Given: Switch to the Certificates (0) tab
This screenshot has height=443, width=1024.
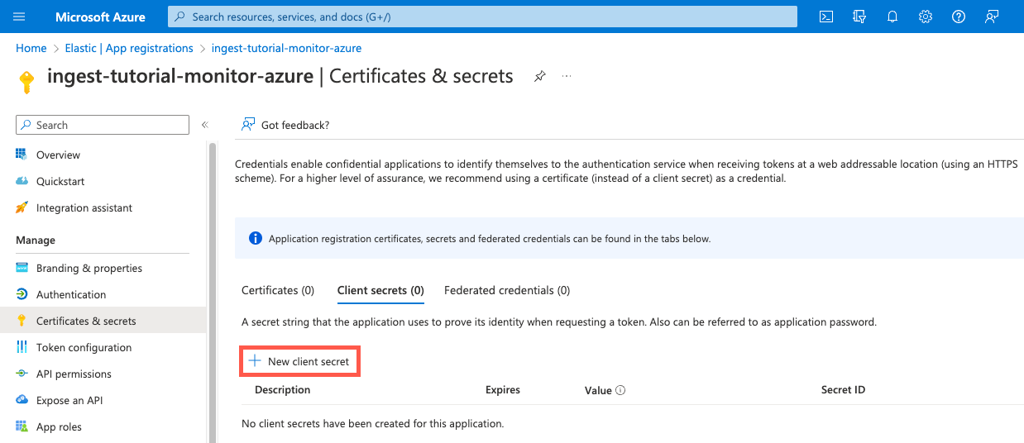Looking at the screenshot, I should pyautogui.click(x=278, y=290).
